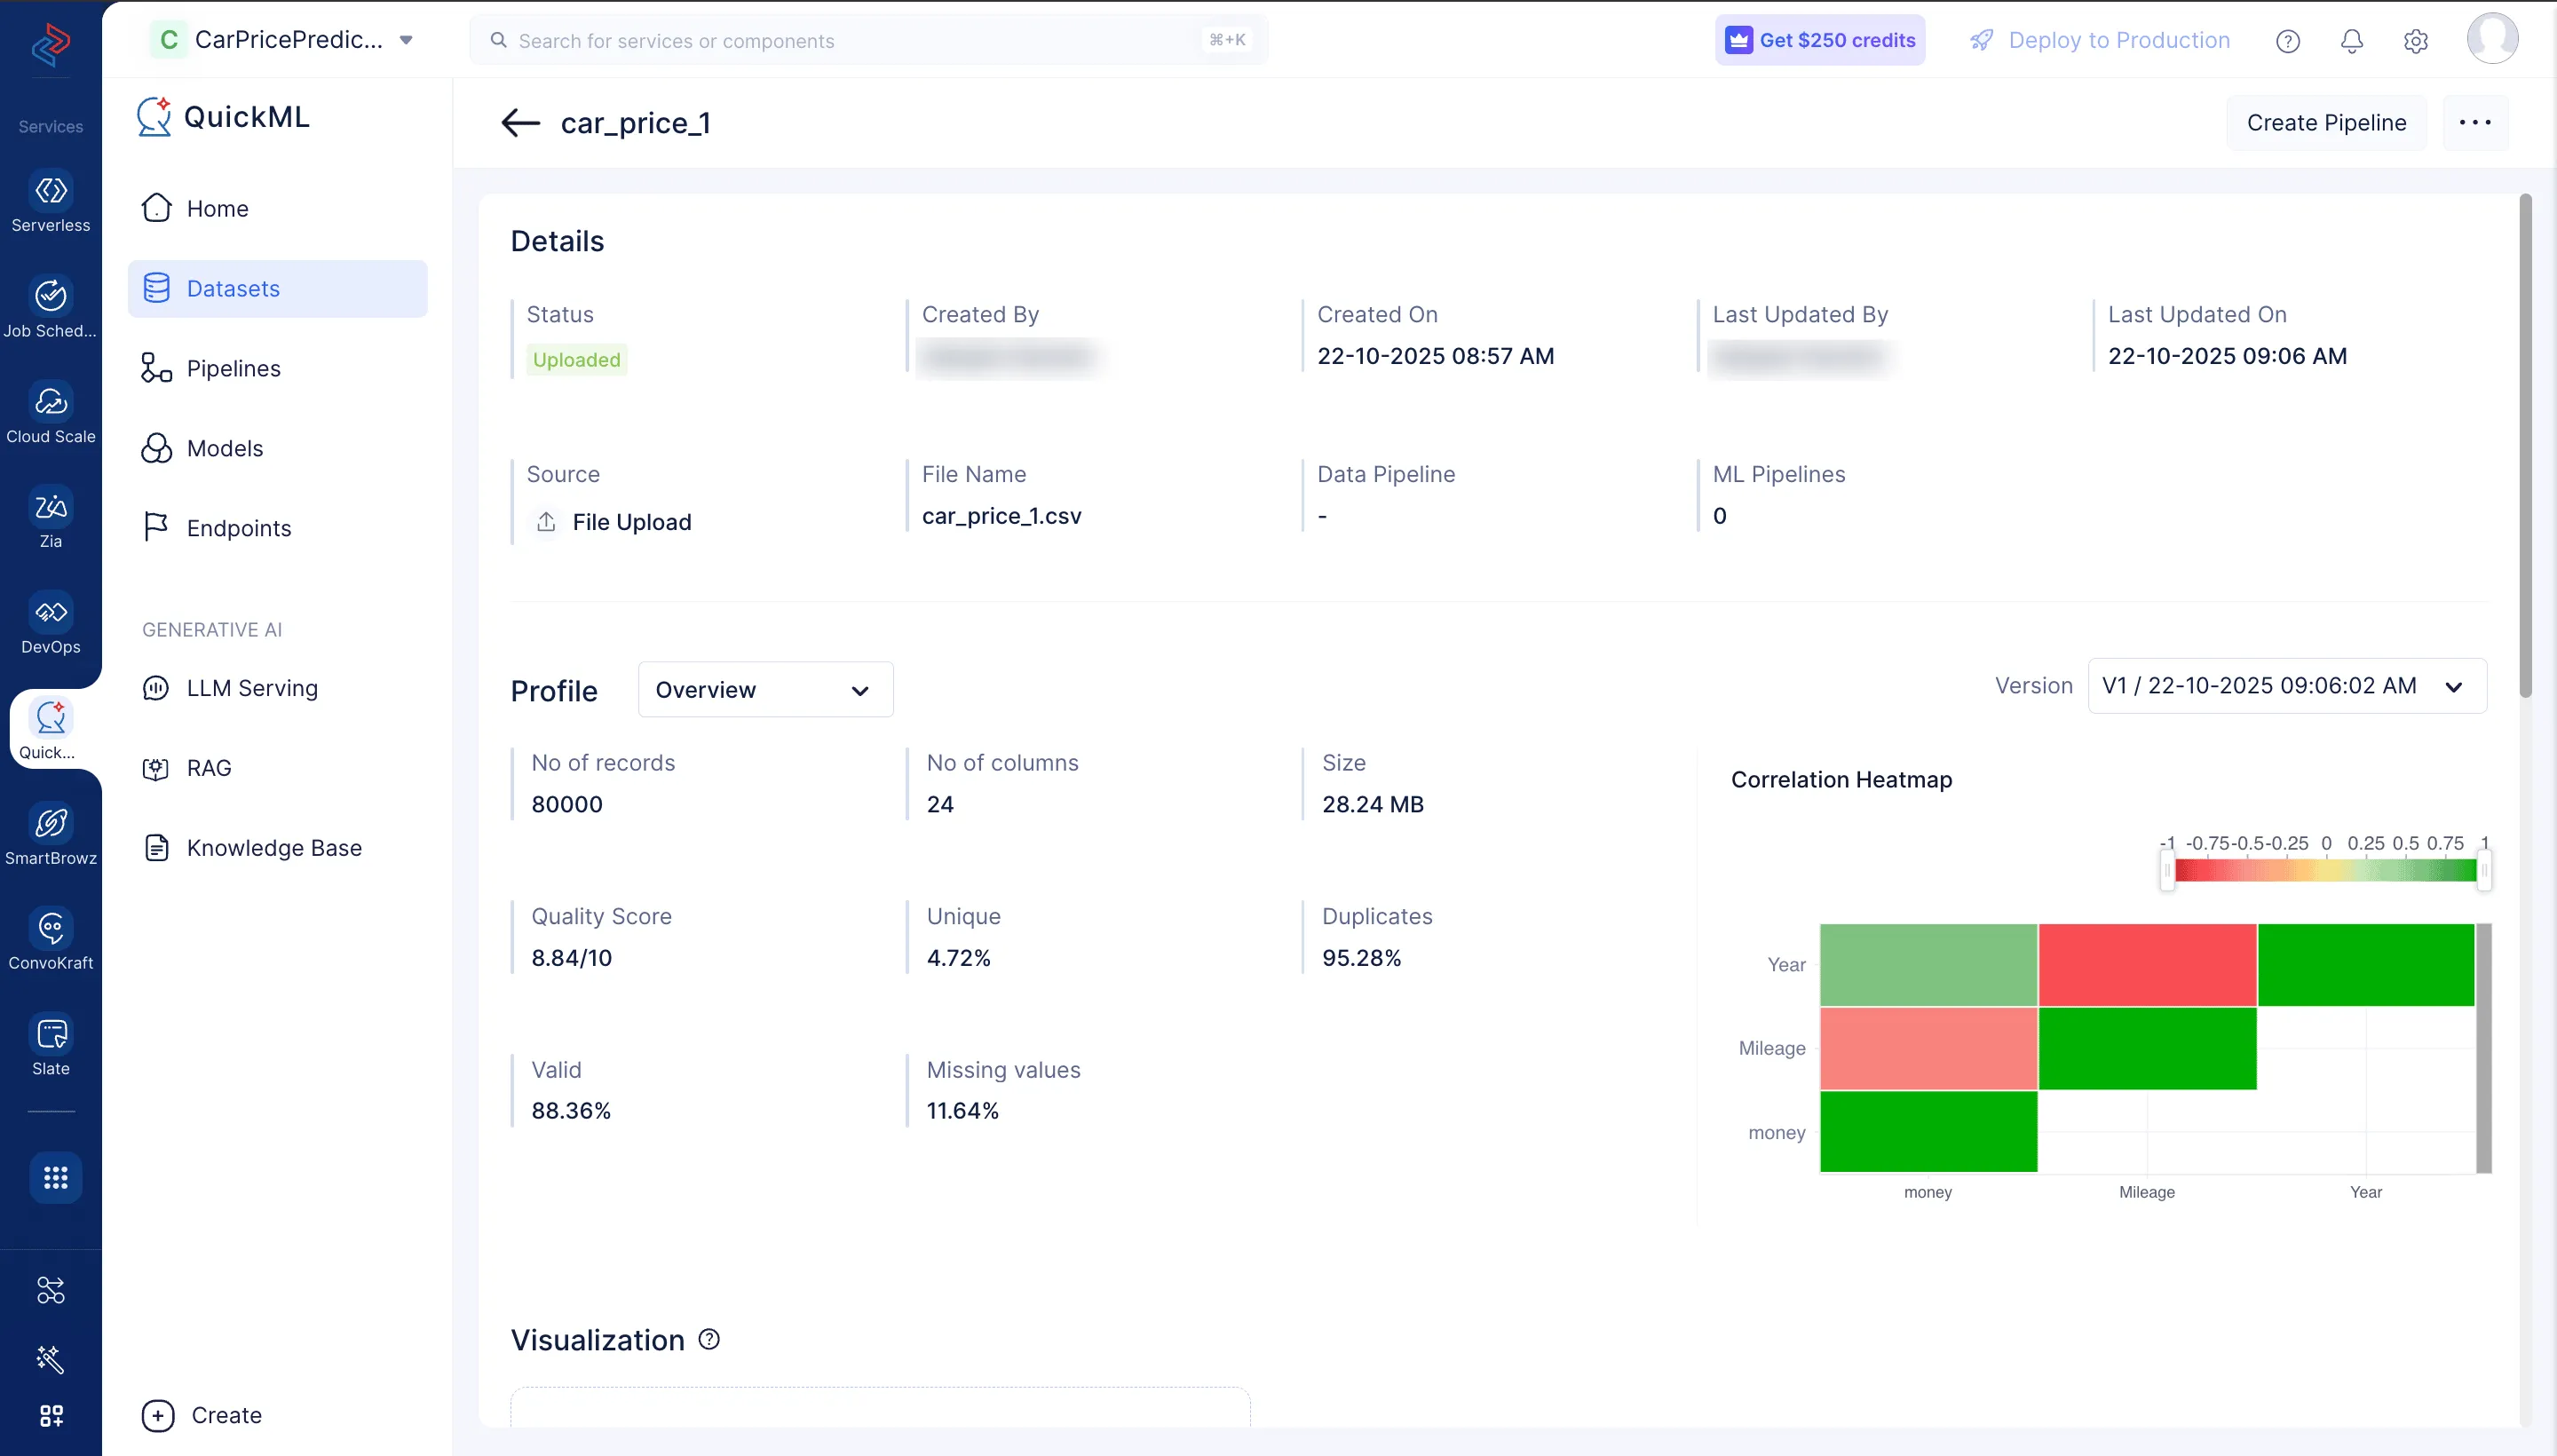Switch to the Datasets tab in QuickML

point(234,288)
